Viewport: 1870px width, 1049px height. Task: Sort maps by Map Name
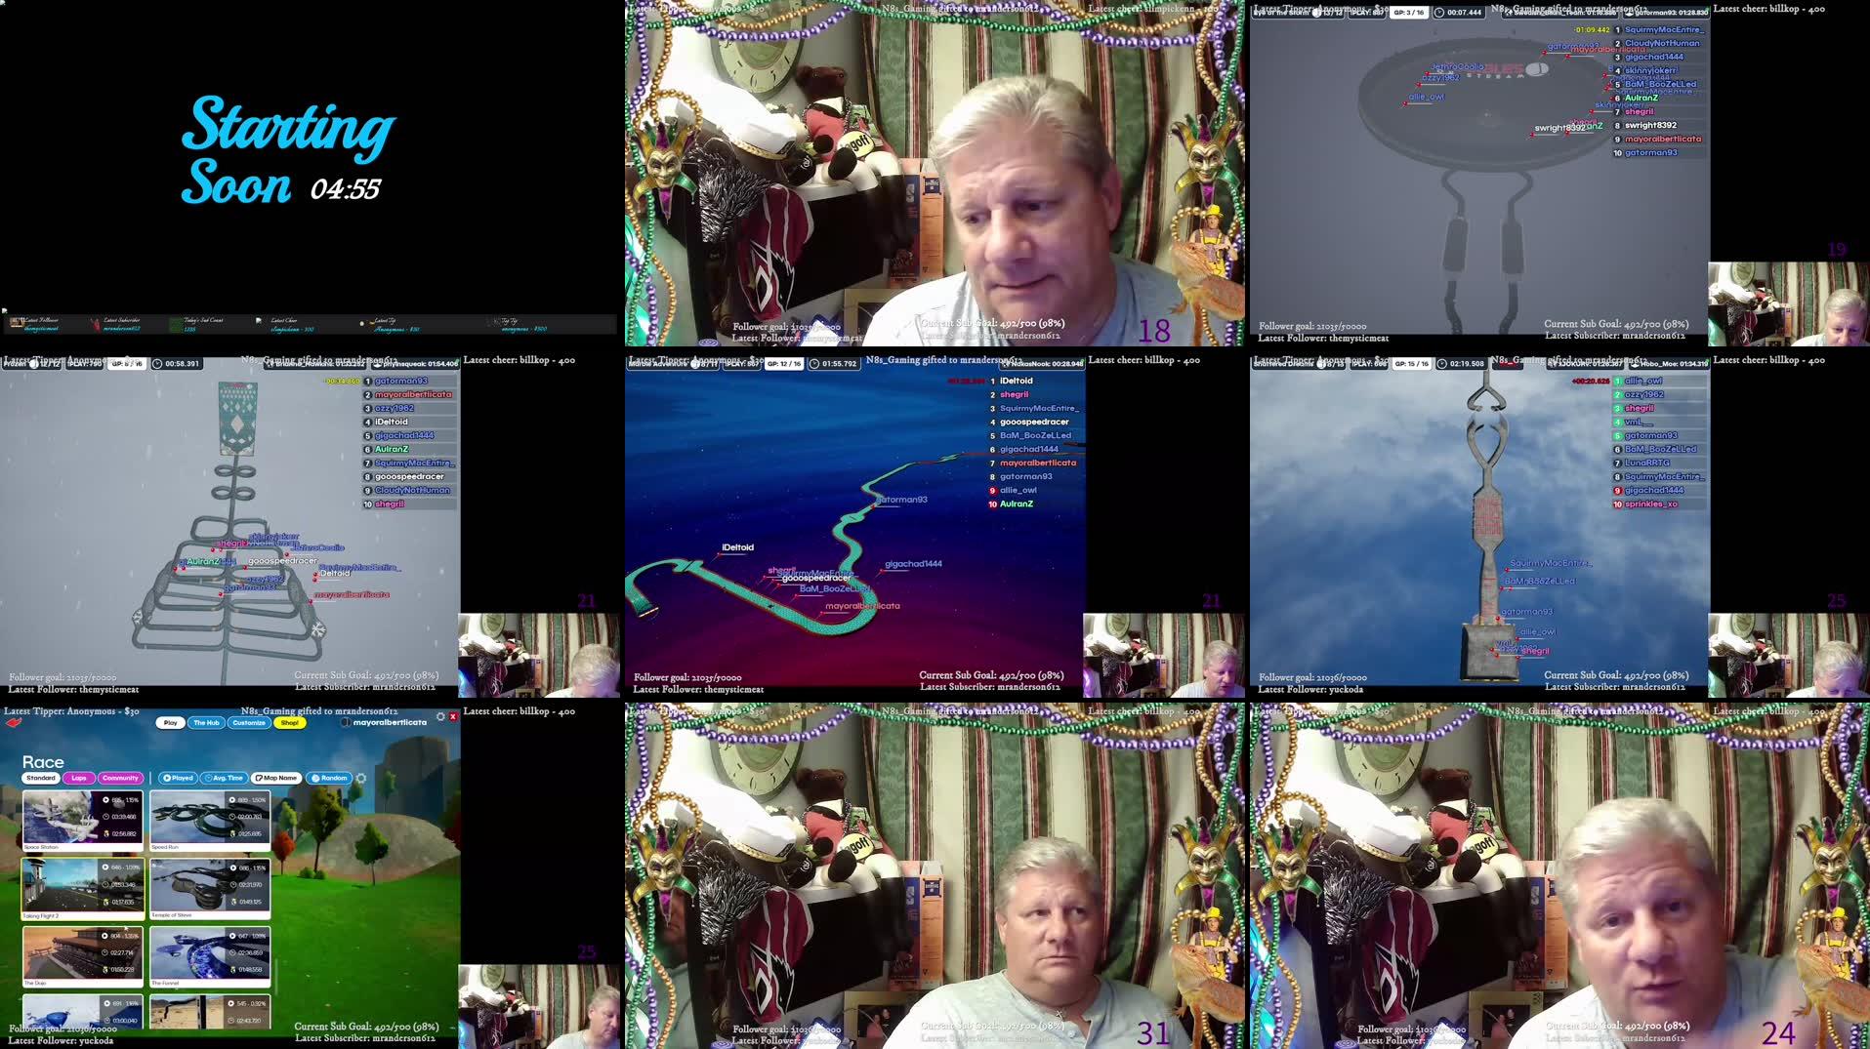[x=276, y=779]
